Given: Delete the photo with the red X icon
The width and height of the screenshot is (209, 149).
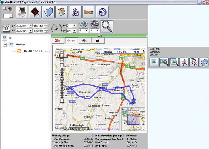Looking at the screenshot, I should coord(184,62).
